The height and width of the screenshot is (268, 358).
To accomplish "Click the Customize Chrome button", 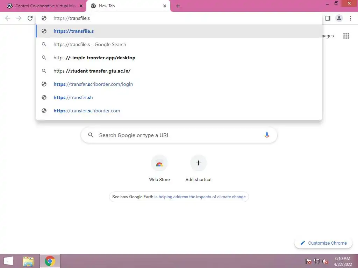I will (323, 243).
